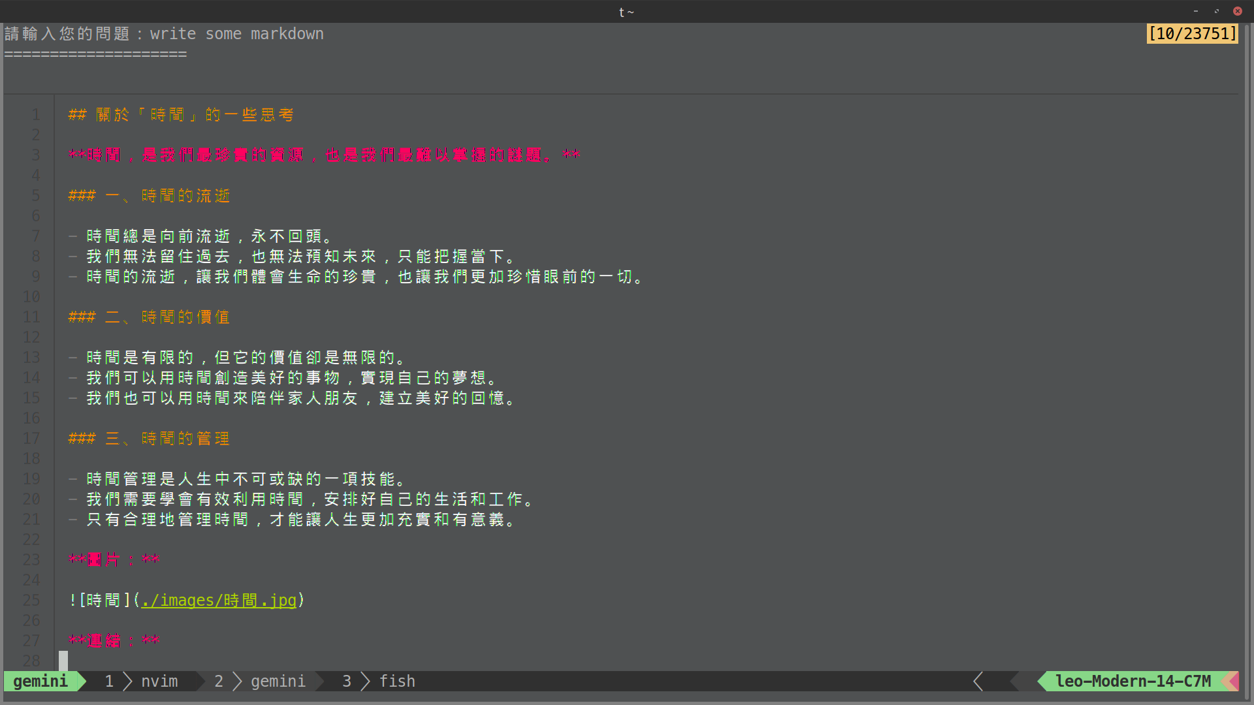
Task: Switch to tmux window 1 nvim
Action: (x=141, y=681)
